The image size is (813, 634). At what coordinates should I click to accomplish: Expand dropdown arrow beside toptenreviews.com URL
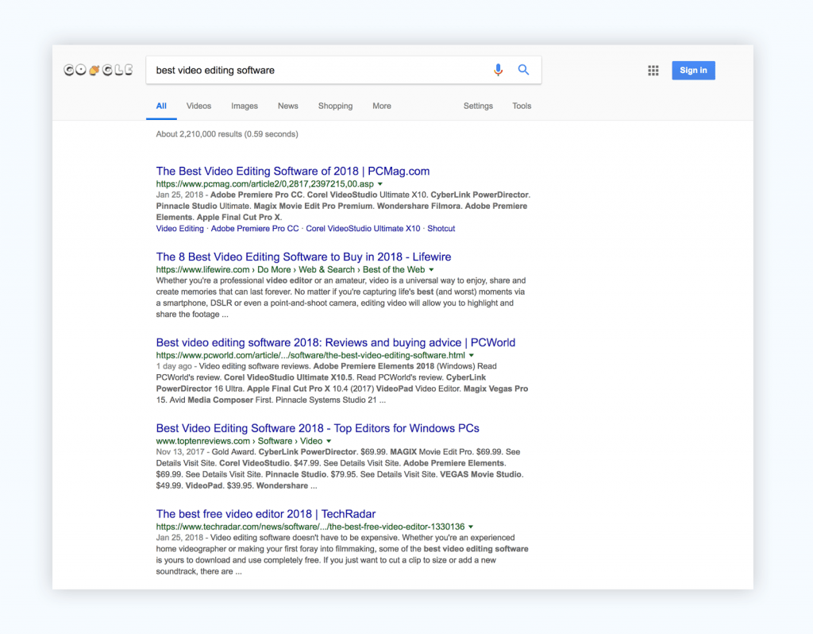[329, 442]
